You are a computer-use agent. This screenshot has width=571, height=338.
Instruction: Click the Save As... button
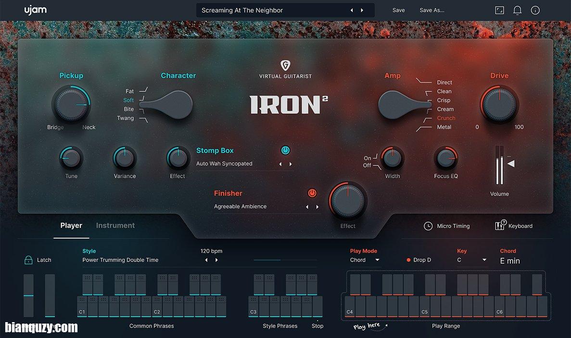pos(431,10)
